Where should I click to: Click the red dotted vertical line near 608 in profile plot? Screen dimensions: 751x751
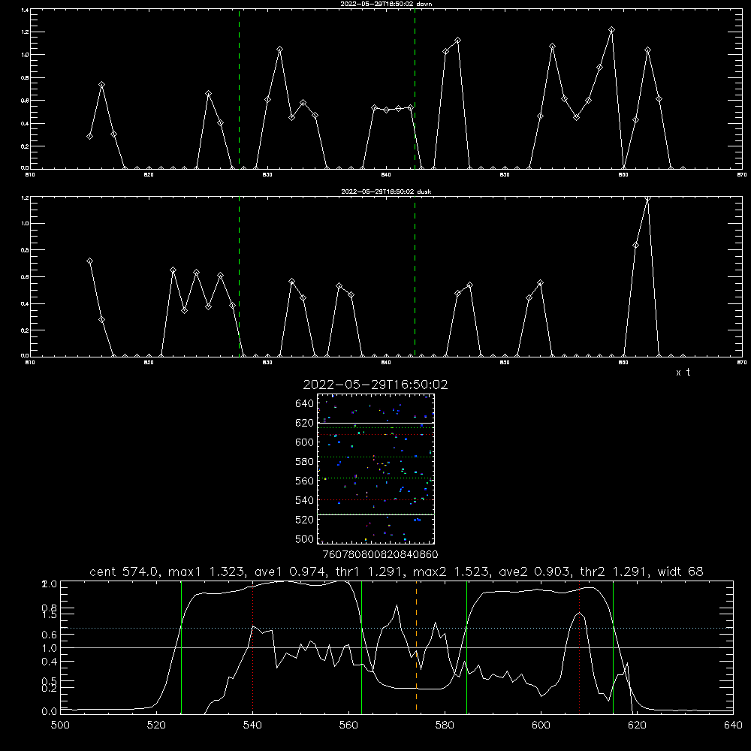point(580,647)
